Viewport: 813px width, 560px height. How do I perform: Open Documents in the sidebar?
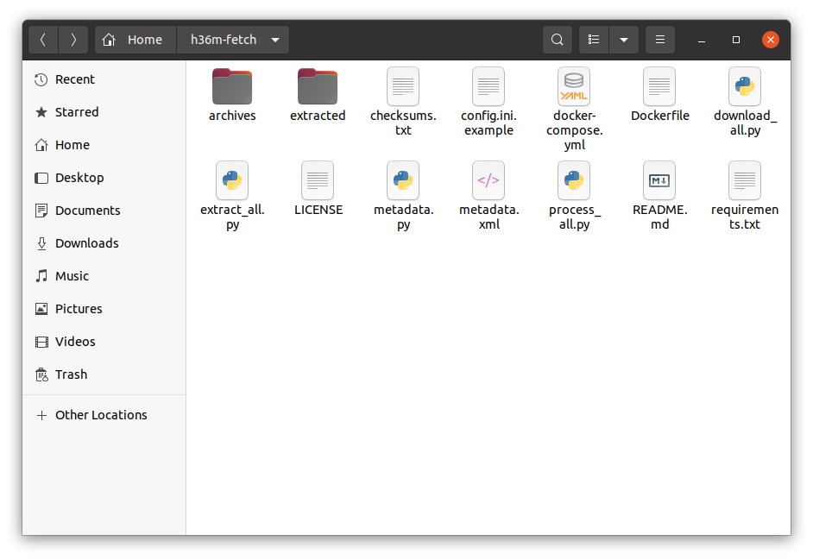pos(104,211)
